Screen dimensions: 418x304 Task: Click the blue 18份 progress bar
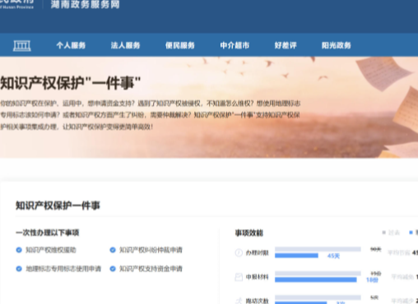(x=316, y=279)
